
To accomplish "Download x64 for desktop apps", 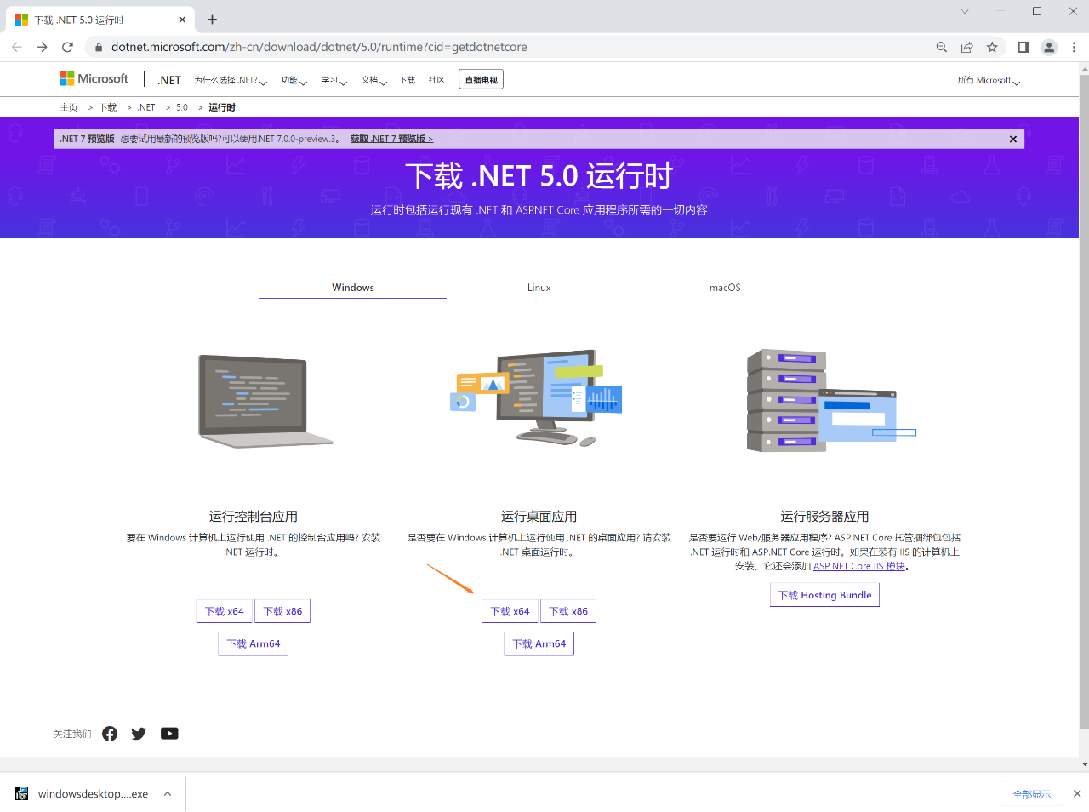I will [x=510, y=611].
